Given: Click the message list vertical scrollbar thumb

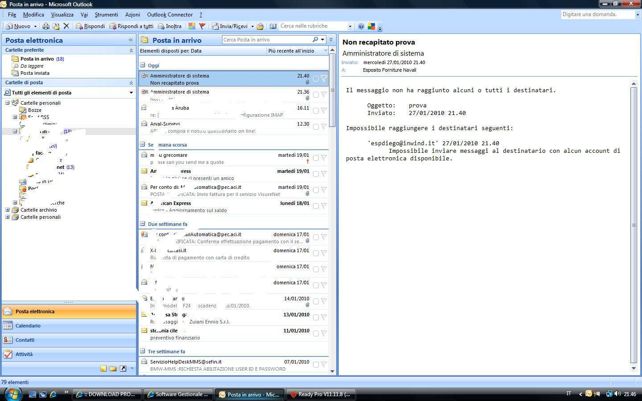Looking at the screenshot, I should [x=332, y=90].
